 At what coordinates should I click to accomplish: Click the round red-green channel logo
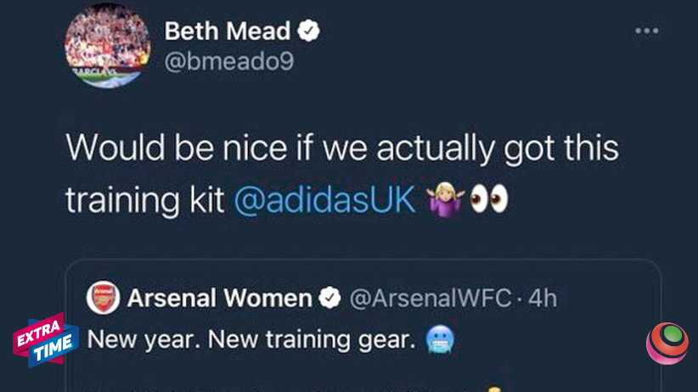coord(667,343)
